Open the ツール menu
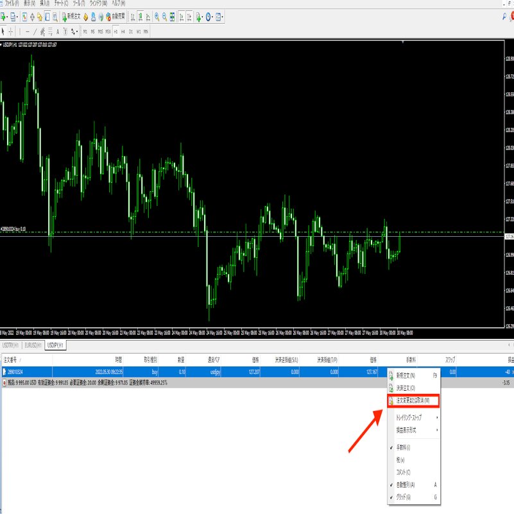 coord(79,4)
